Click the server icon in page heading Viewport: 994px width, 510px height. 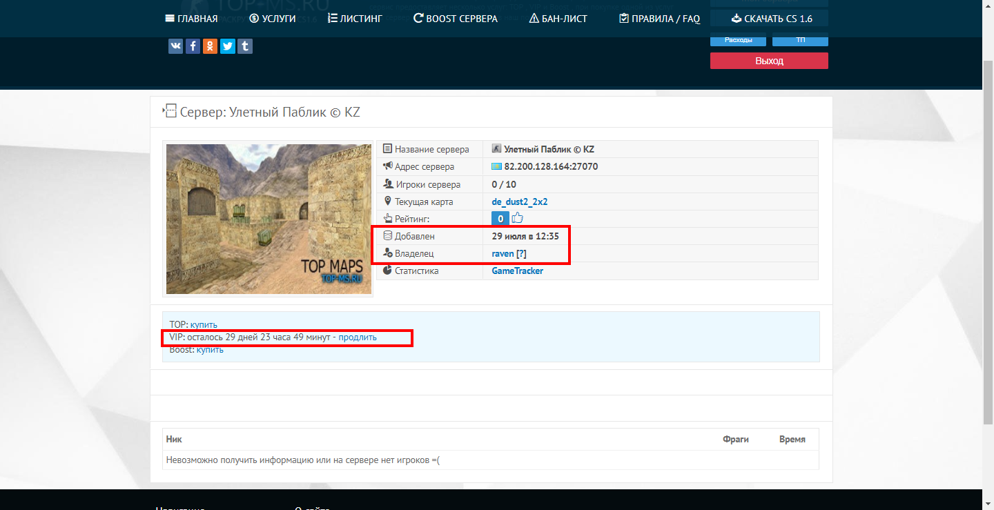(169, 111)
